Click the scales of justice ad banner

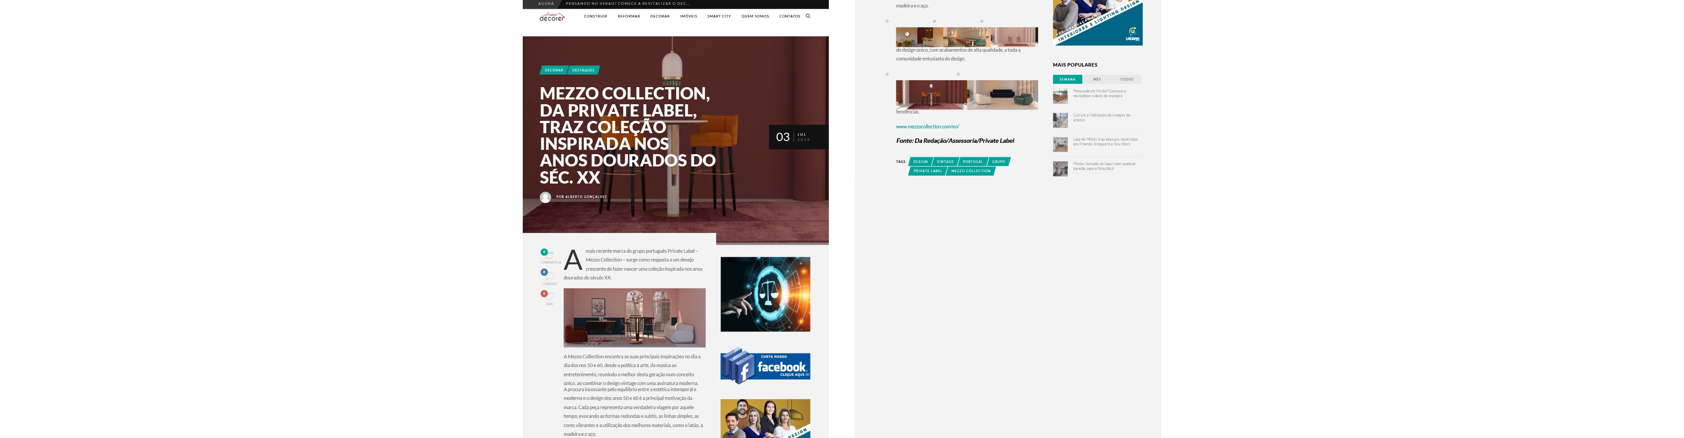coord(766,294)
